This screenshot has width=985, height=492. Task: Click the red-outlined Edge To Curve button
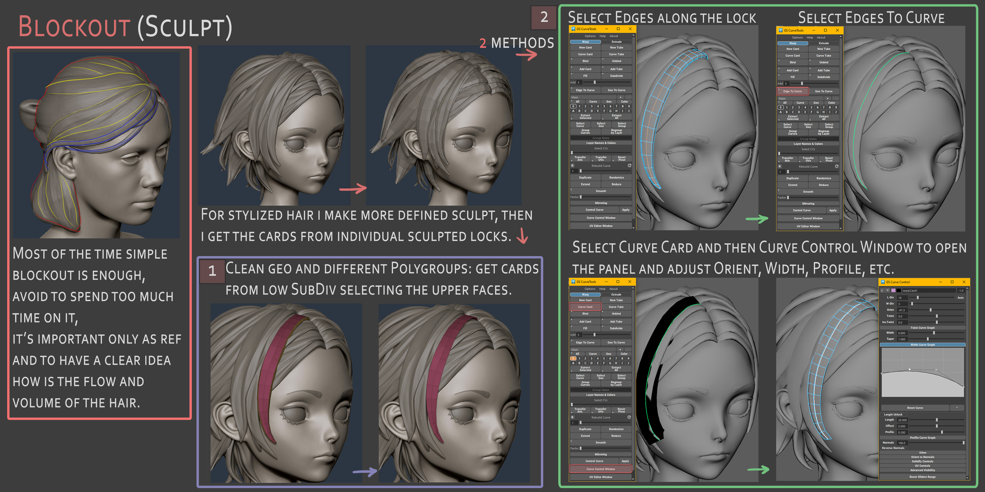click(792, 91)
